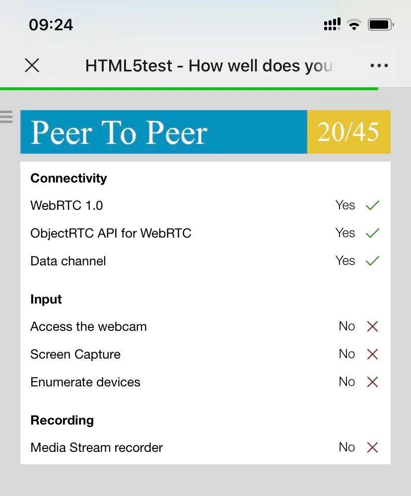
Task: Open the three-dot more options menu
Action: click(x=379, y=65)
